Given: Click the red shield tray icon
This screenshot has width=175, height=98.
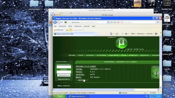Looking at the screenshot, I should point(154,96).
